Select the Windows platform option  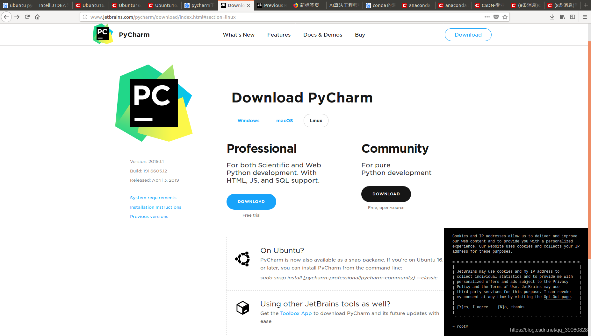coord(249,121)
